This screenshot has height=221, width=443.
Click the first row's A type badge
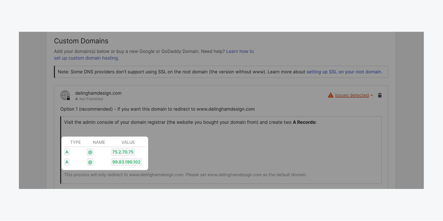click(x=67, y=152)
